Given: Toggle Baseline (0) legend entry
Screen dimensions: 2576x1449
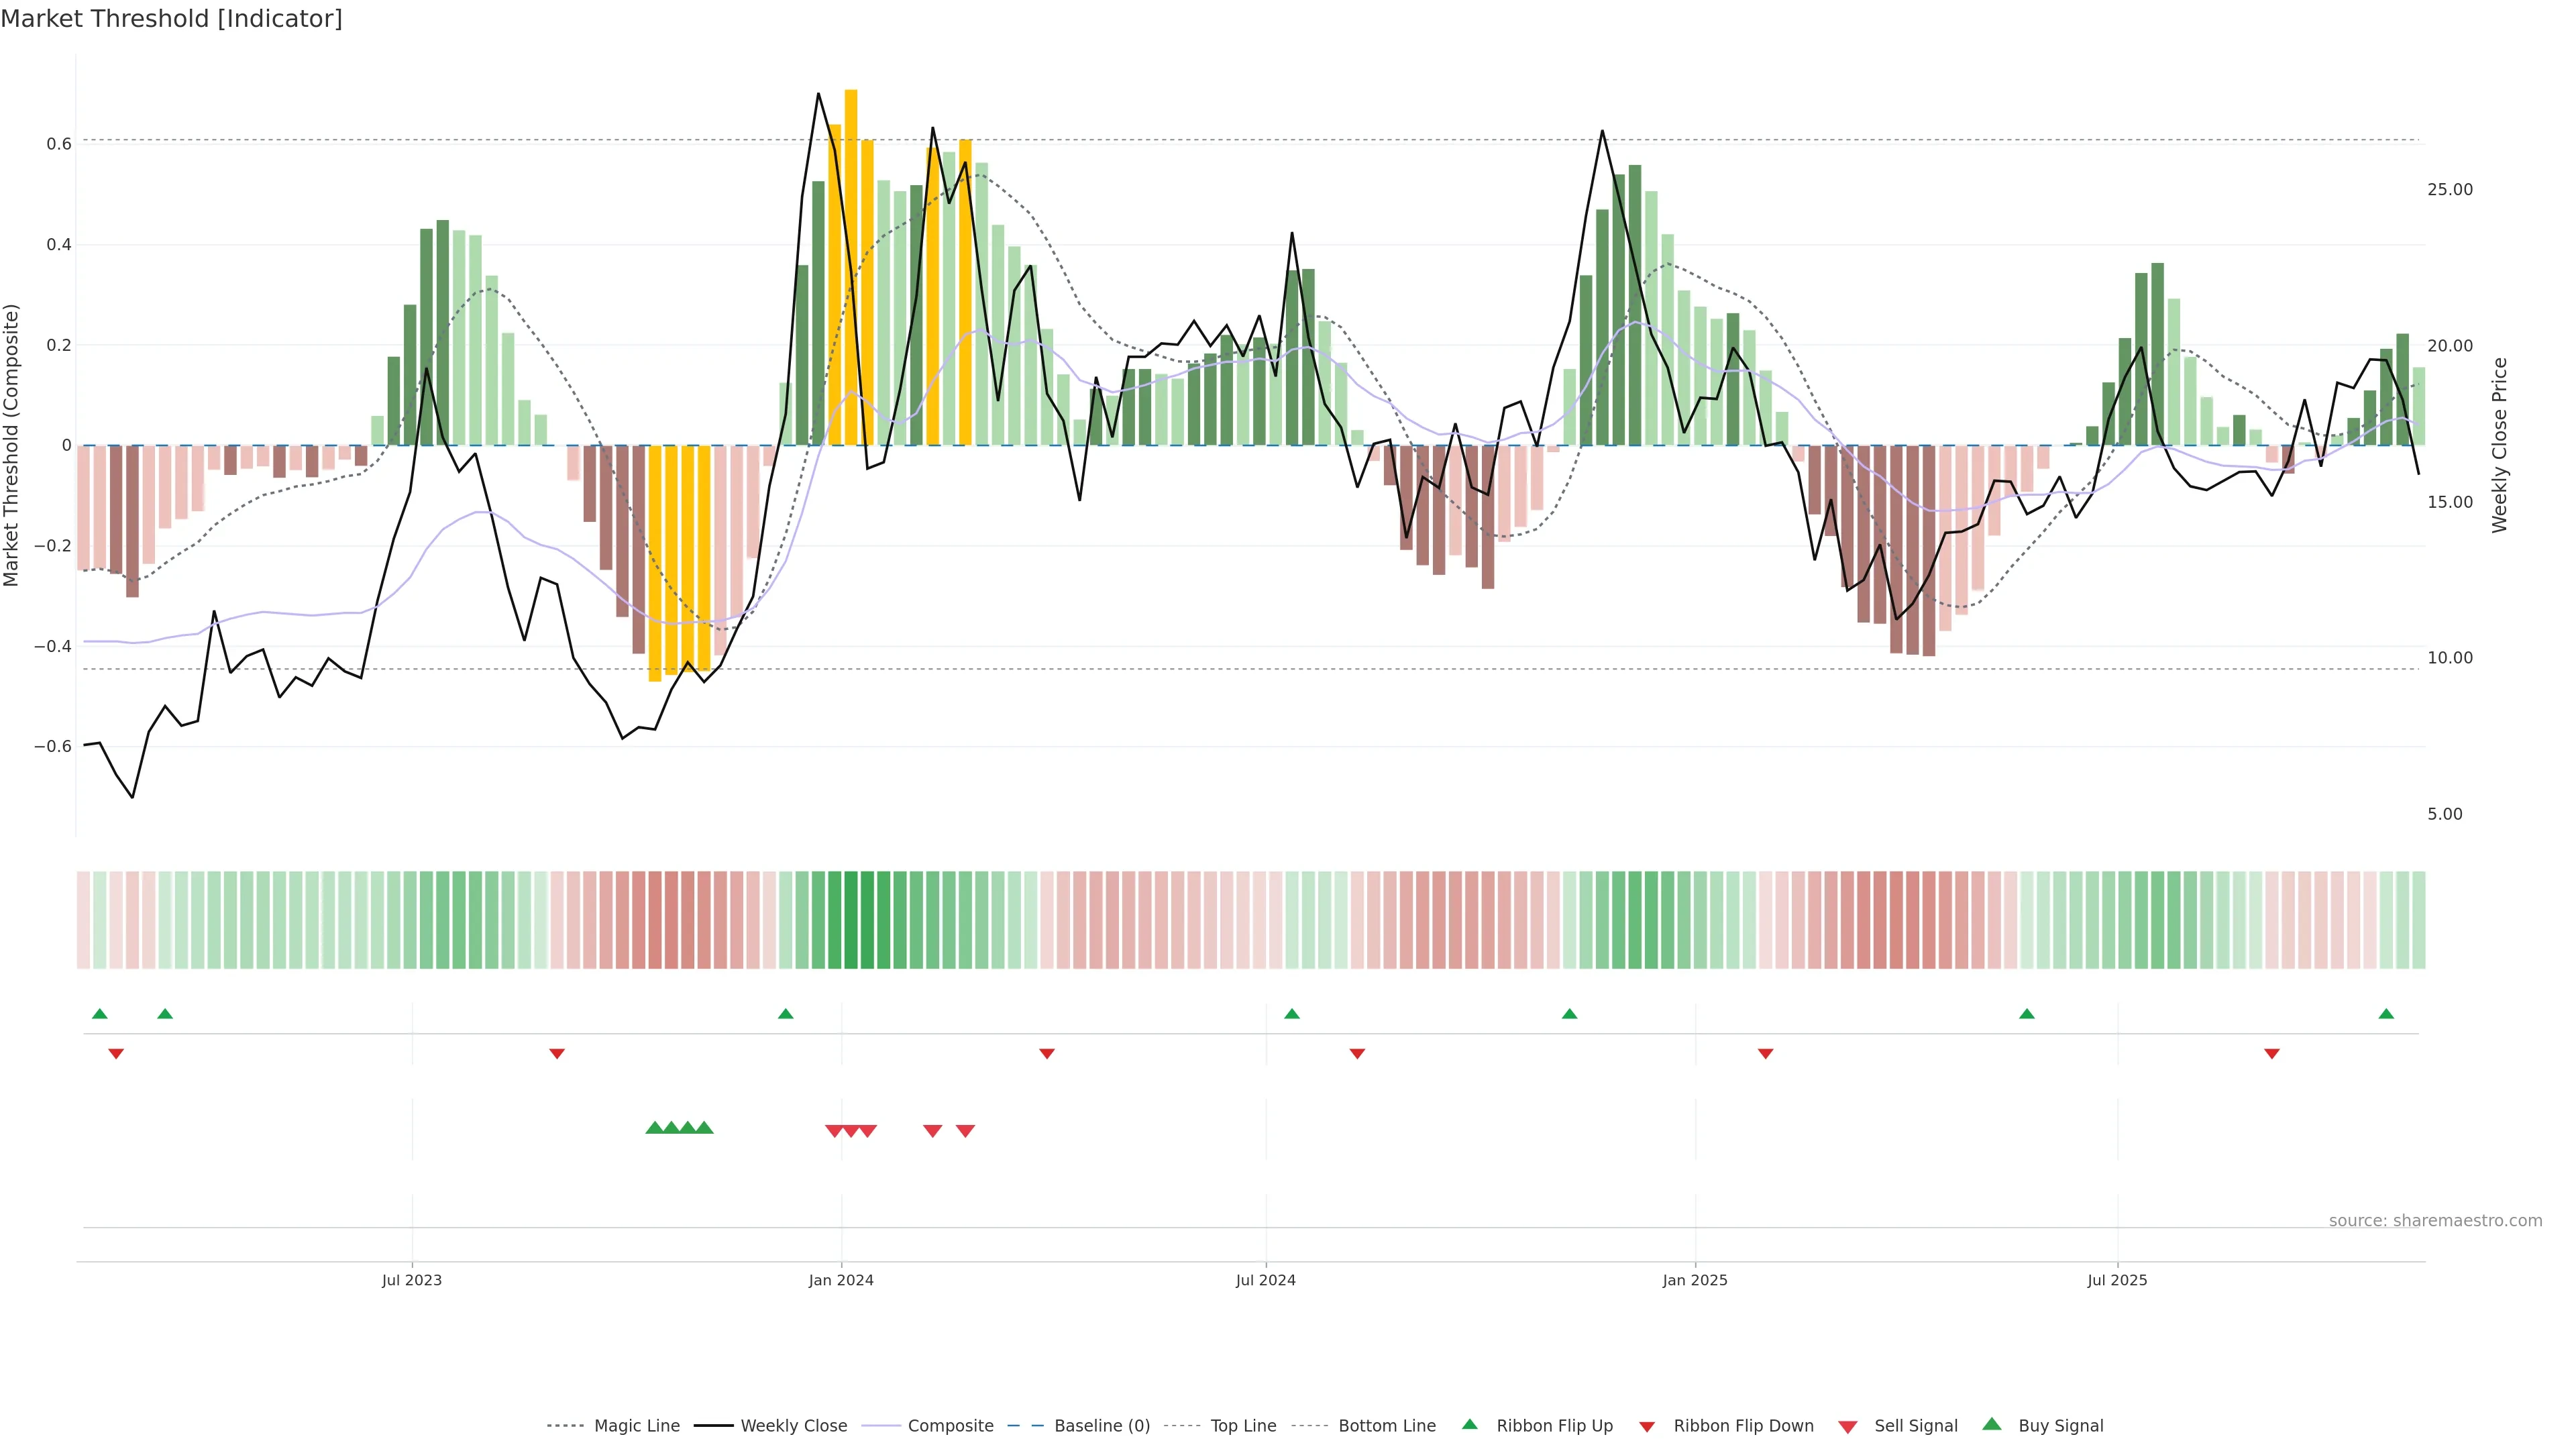Looking at the screenshot, I should pyautogui.click(x=1101, y=1426).
